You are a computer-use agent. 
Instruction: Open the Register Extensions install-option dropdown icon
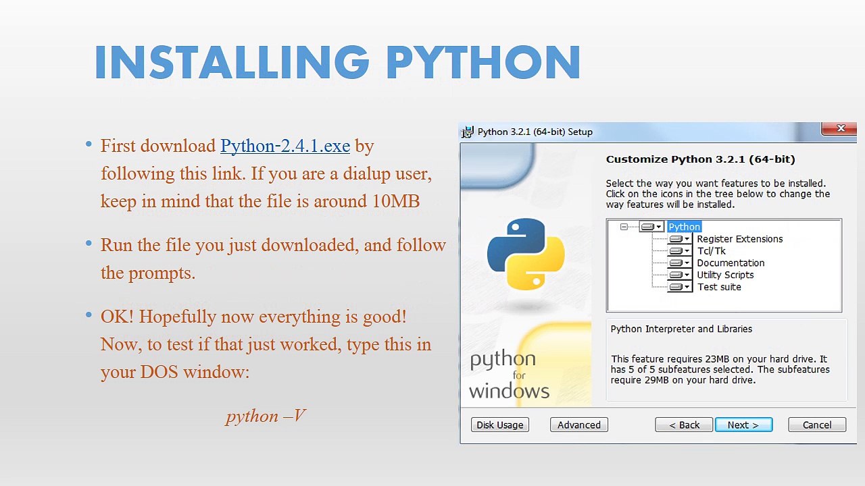coord(680,239)
